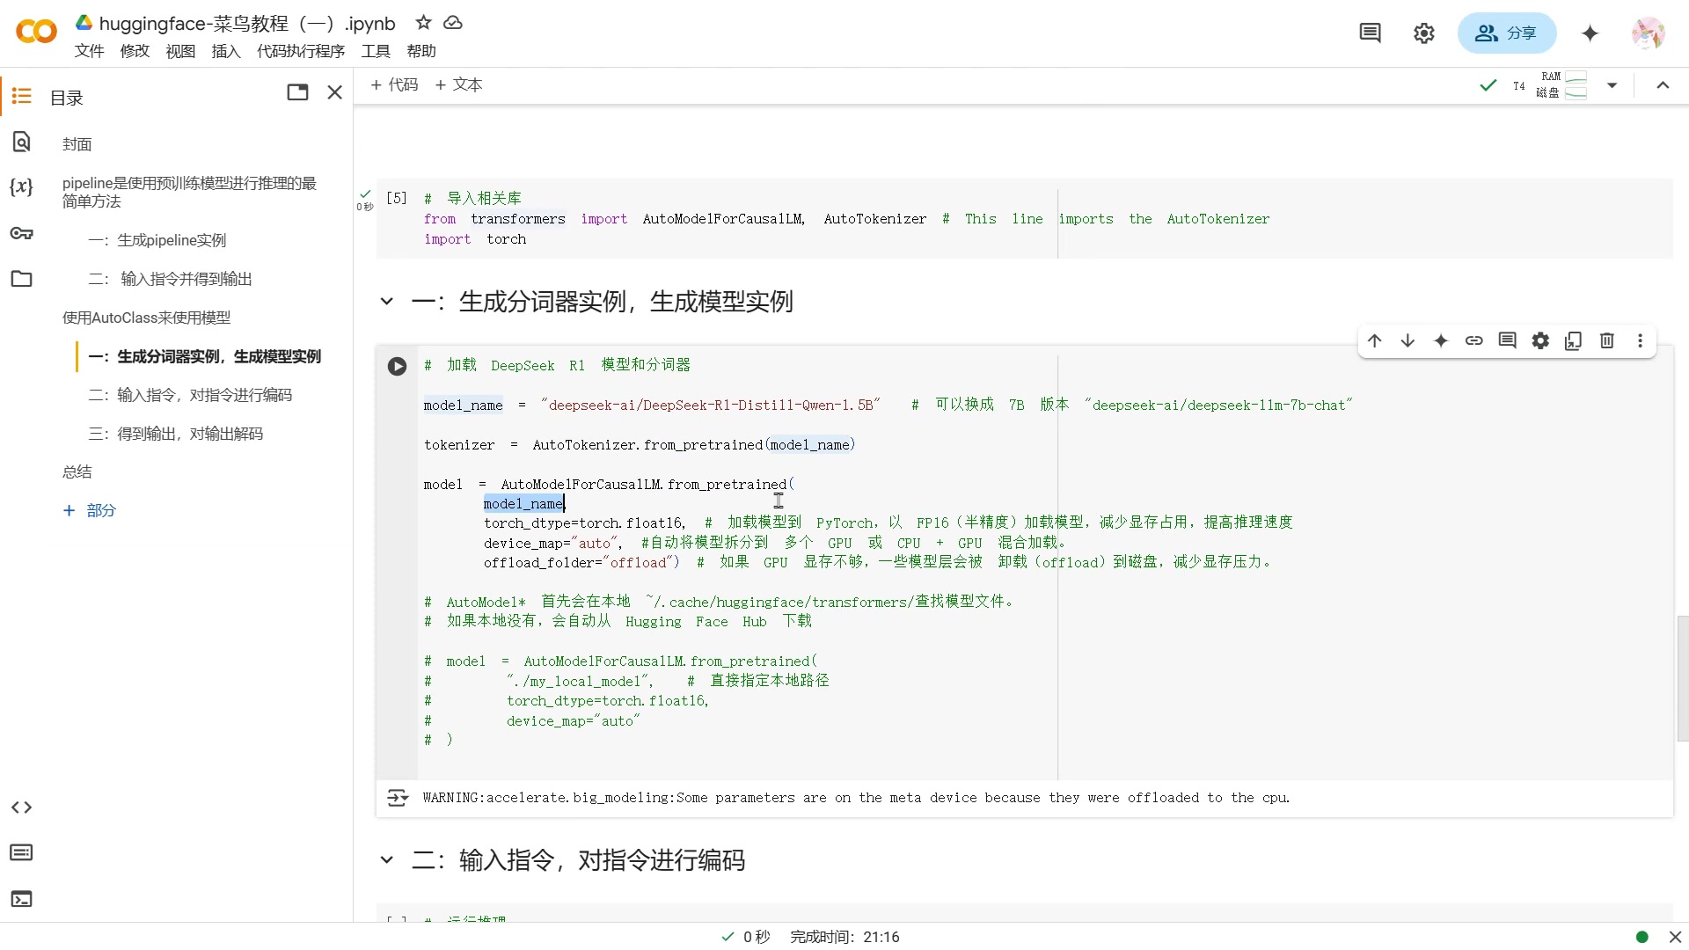
Task: Open the cell's more actions menu
Action: click(x=1639, y=340)
